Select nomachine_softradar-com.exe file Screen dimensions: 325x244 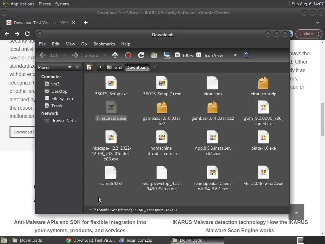[162, 143]
